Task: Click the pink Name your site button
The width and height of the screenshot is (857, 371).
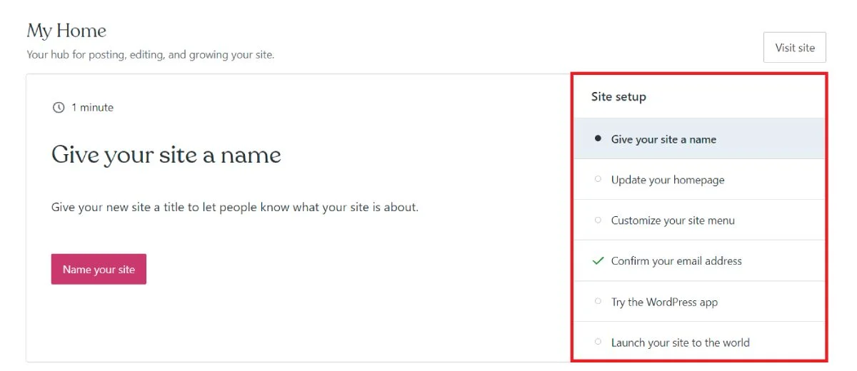Action: pos(99,269)
